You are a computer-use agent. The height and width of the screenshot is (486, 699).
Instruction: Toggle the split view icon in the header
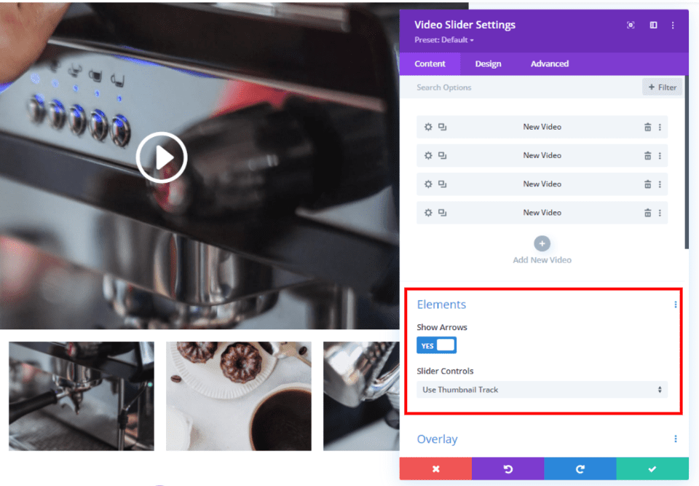653,24
